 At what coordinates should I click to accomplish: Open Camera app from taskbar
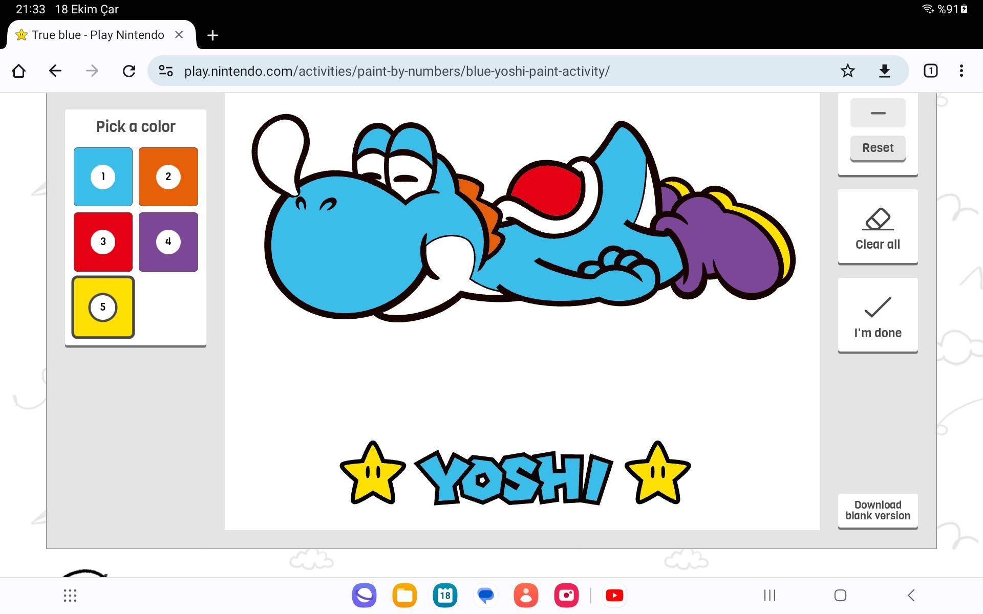(566, 596)
